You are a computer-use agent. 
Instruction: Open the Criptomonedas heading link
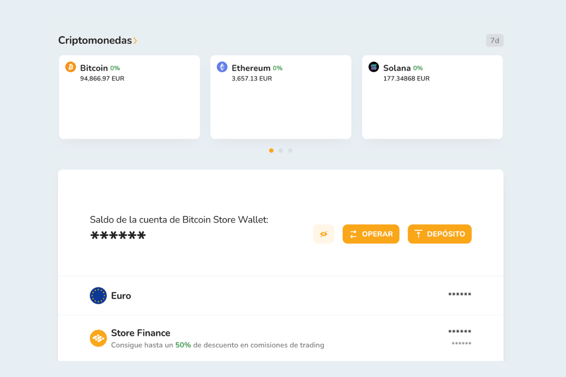(x=94, y=41)
